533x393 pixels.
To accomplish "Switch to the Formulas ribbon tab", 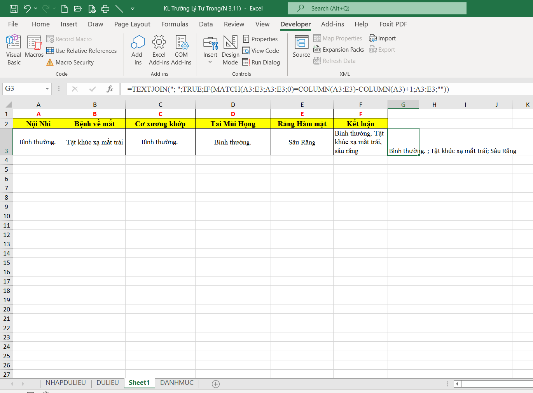I will (175, 24).
